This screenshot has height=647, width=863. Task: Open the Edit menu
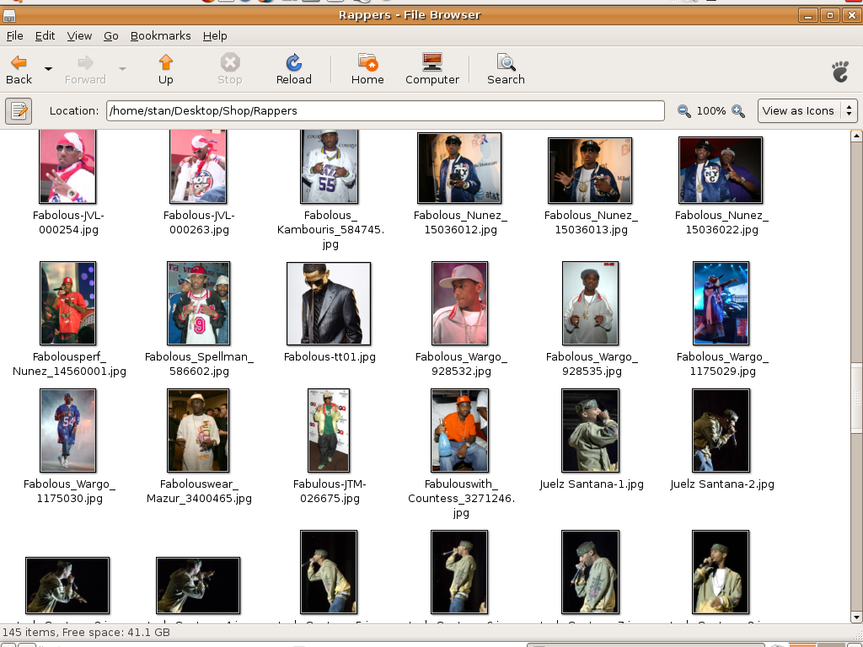click(45, 35)
